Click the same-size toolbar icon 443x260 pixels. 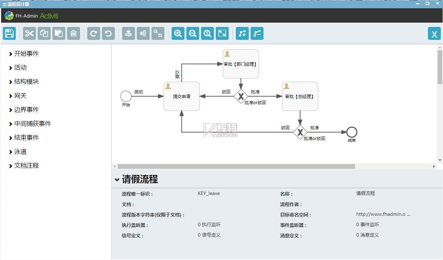(158, 33)
